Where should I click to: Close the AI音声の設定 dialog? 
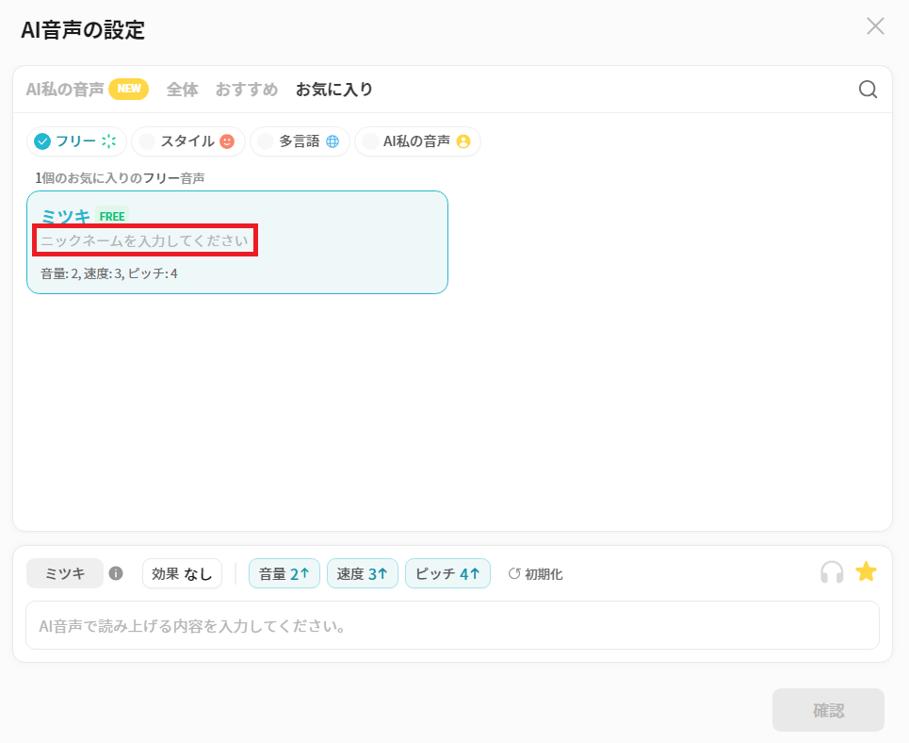click(875, 26)
